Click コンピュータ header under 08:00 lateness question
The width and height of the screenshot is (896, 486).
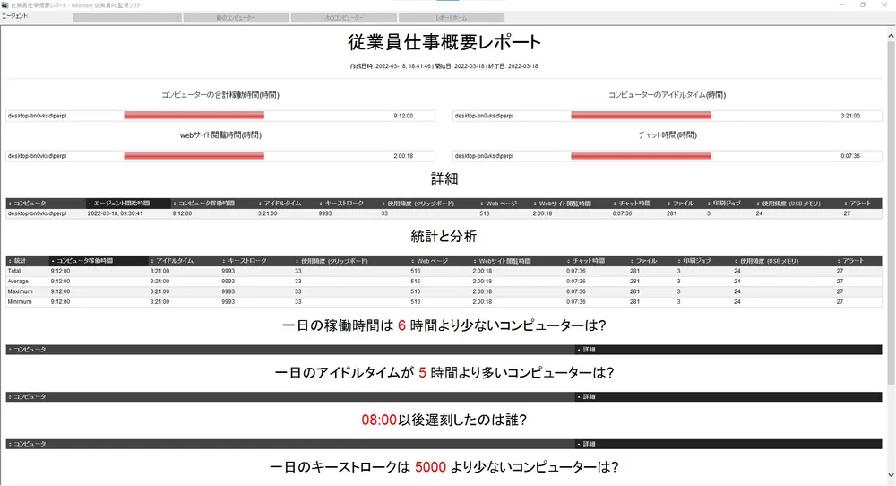coord(290,444)
